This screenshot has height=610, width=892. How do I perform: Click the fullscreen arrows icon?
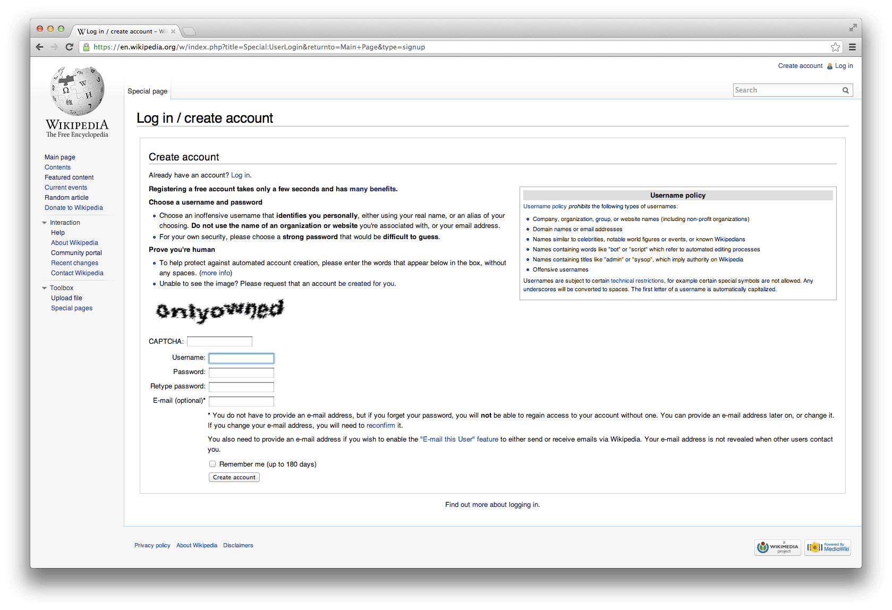[853, 28]
